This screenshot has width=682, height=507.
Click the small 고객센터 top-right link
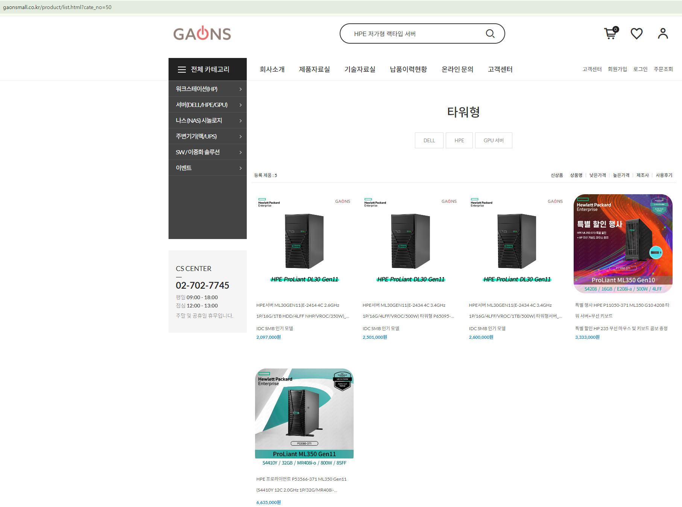click(x=592, y=69)
